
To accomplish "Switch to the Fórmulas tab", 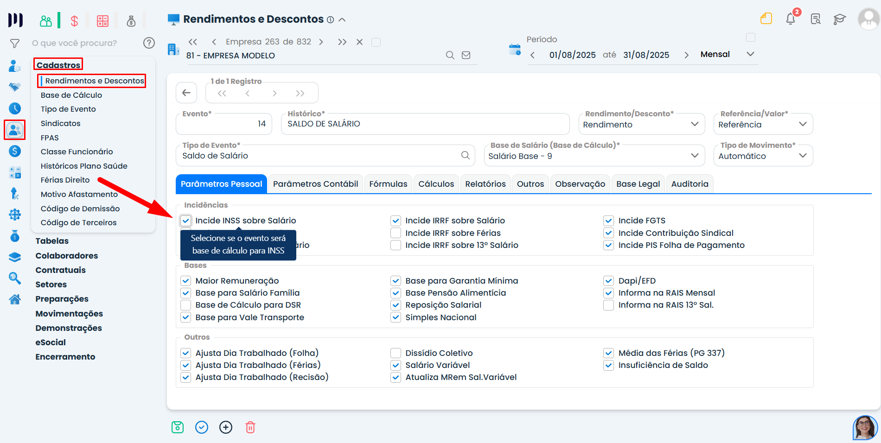I will click(x=388, y=184).
